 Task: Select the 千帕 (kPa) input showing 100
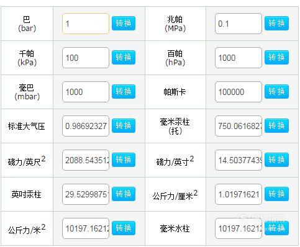(x=86, y=58)
